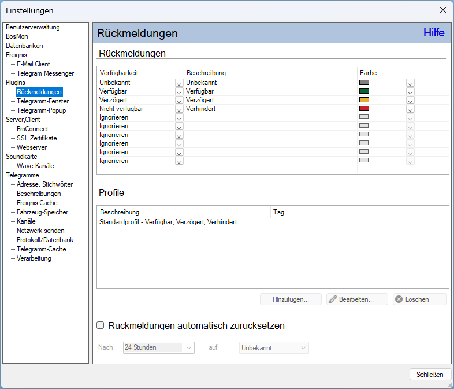The image size is (454, 389).
Task: Select Netzwerk senden tree entry
Action: click(x=40, y=231)
